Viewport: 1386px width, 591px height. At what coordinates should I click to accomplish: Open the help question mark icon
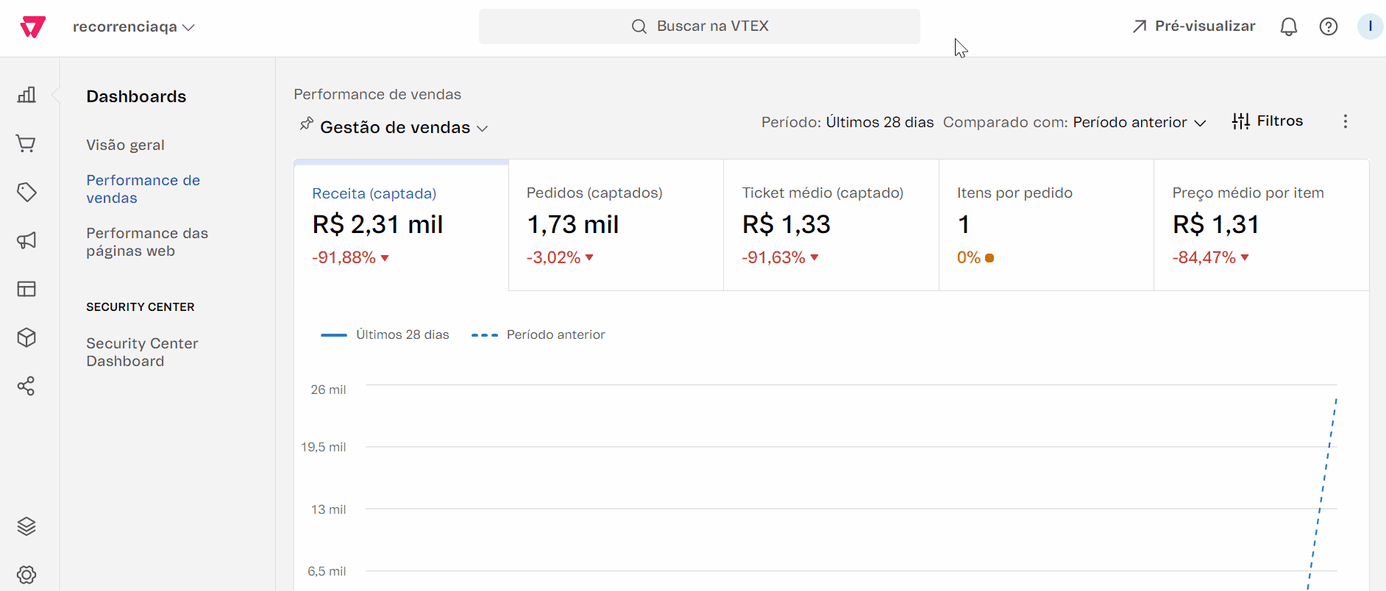[x=1328, y=27]
